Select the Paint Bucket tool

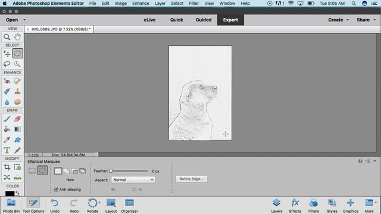click(x=7, y=129)
